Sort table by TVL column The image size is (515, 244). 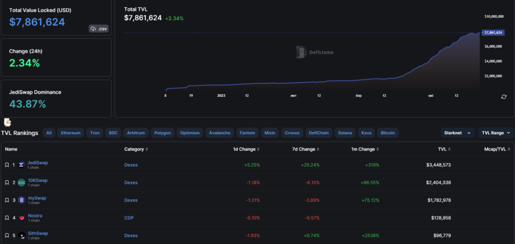coord(444,149)
